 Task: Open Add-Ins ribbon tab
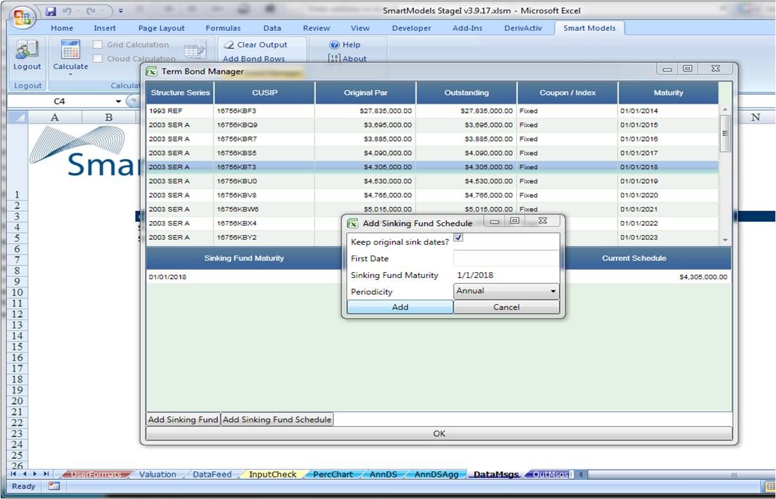click(468, 28)
